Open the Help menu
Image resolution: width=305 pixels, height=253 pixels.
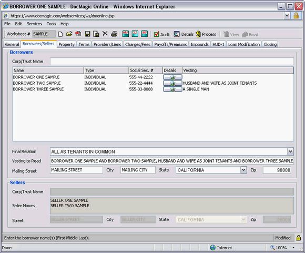pyautogui.click(x=64, y=24)
